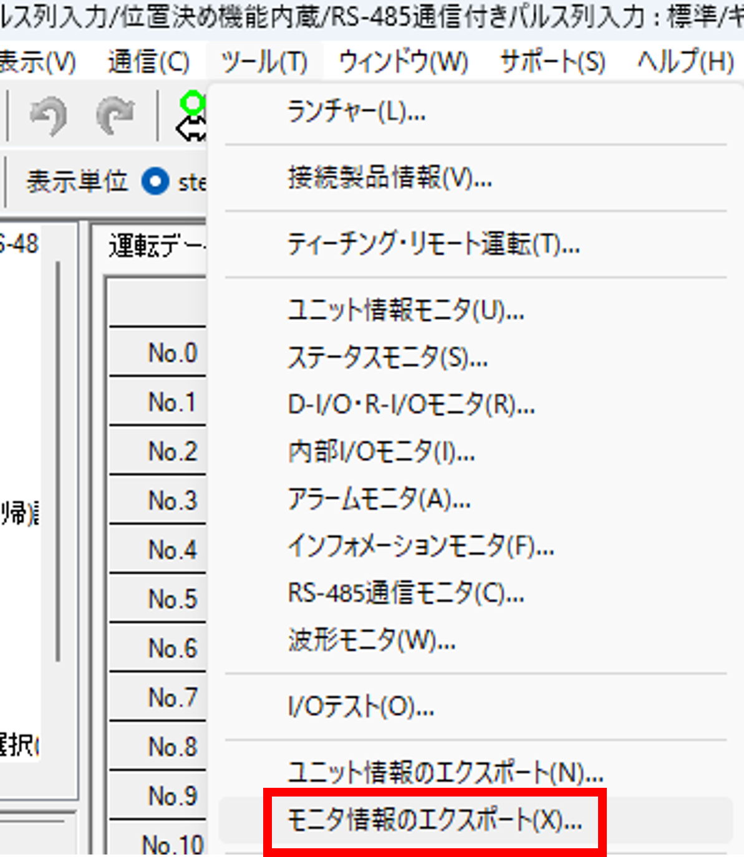Select the step display unit radio button

coord(155,182)
